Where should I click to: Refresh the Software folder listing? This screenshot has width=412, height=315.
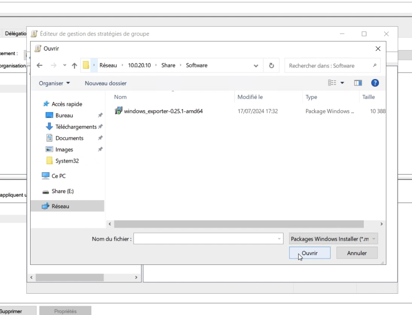(x=271, y=65)
